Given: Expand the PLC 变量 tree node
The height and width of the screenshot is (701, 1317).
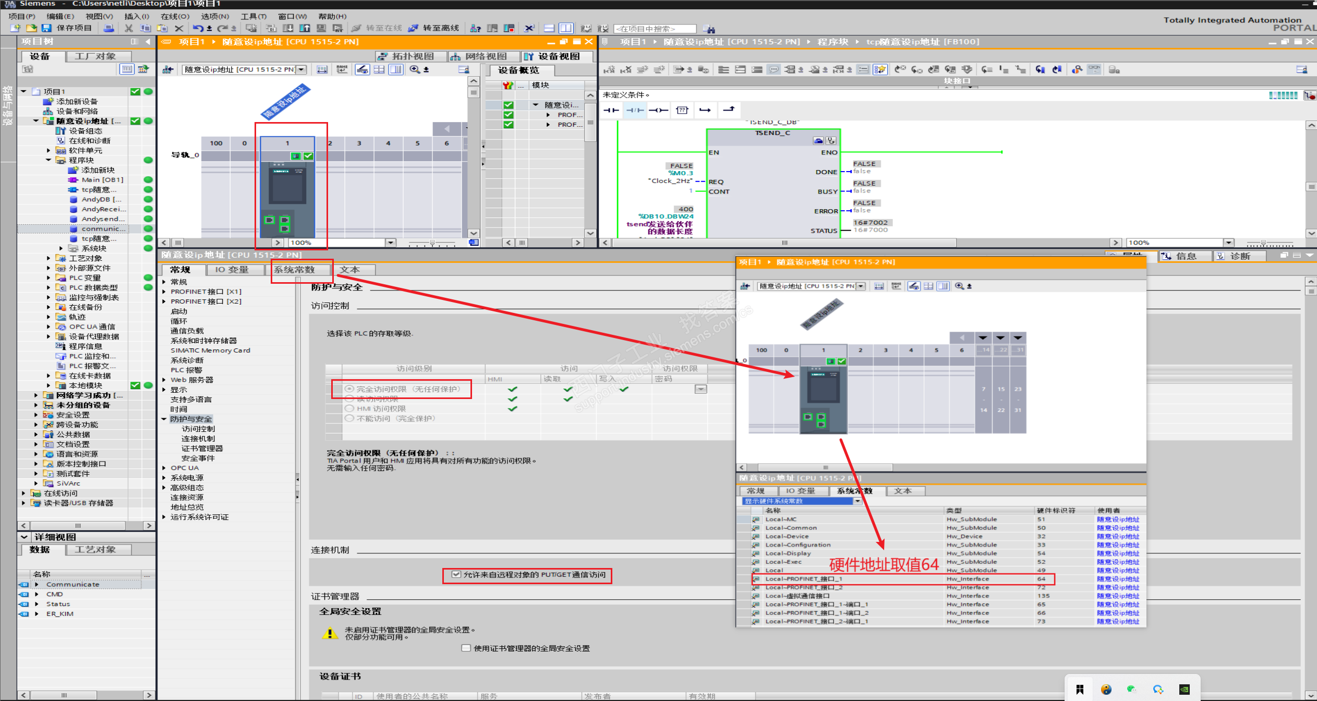Looking at the screenshot, I should [49, 278].
